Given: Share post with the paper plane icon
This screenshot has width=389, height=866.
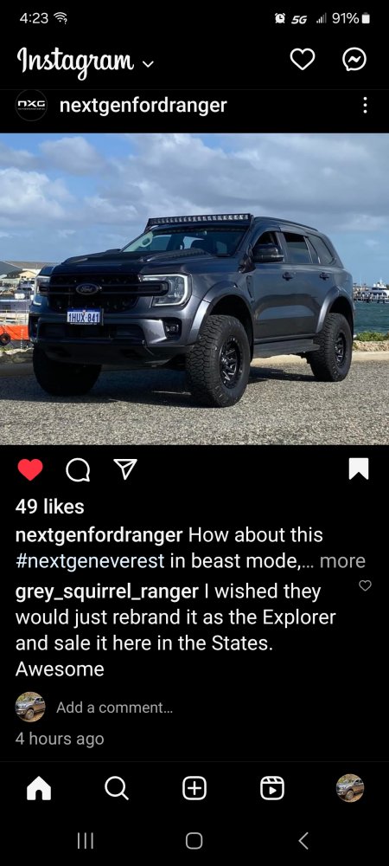Looking at the screenshot, I should [x=125, y=469].
